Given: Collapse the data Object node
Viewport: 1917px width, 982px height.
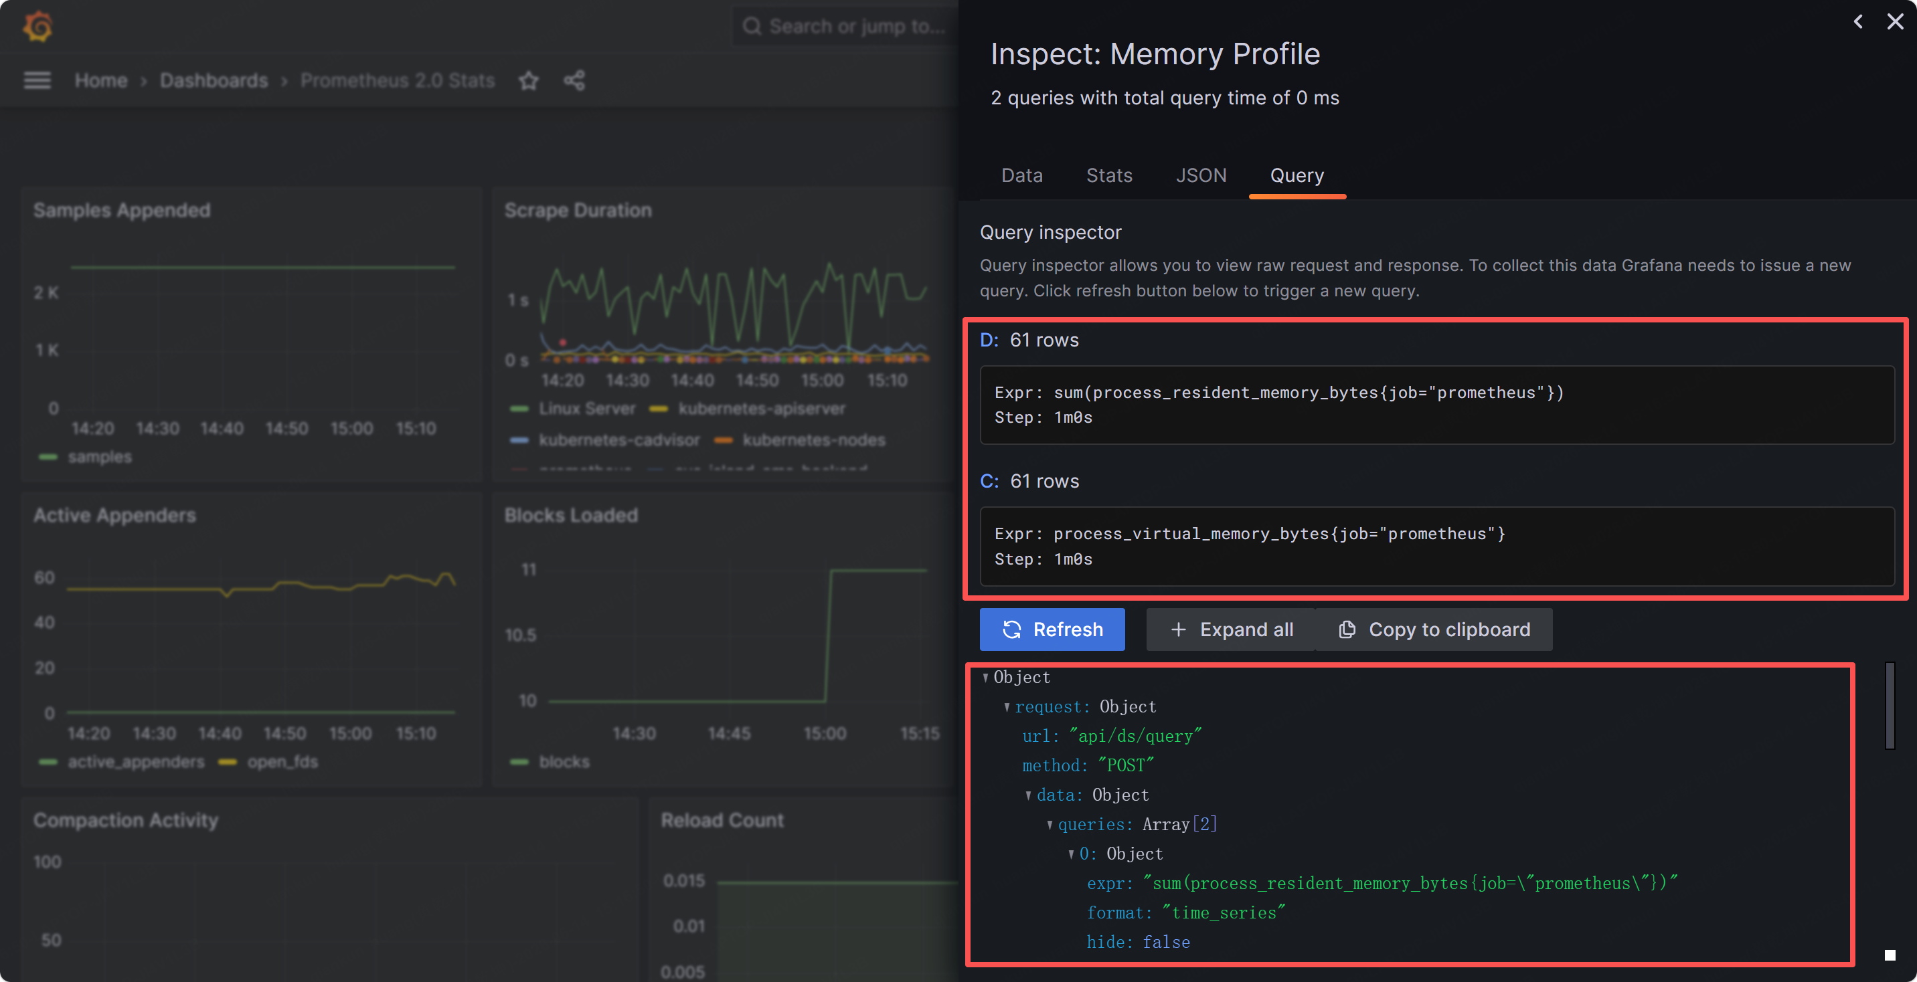Looking at the screenshot, I should tap(1029, 795).
